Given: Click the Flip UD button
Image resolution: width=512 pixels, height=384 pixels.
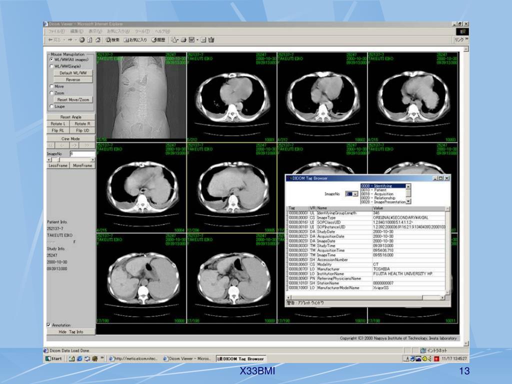Looking at the screenshot, I should (x=82, y=130).
